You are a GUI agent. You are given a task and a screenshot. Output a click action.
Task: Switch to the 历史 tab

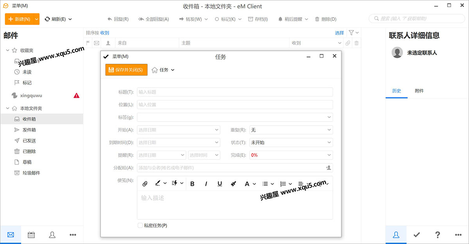click(x=396, y=91)
